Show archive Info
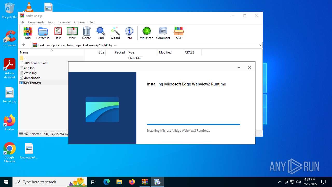Screen dimensions: 332x187 129,33
